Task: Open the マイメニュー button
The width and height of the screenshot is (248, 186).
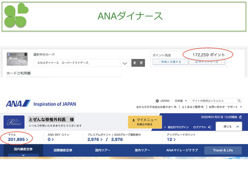Action: 145,122
